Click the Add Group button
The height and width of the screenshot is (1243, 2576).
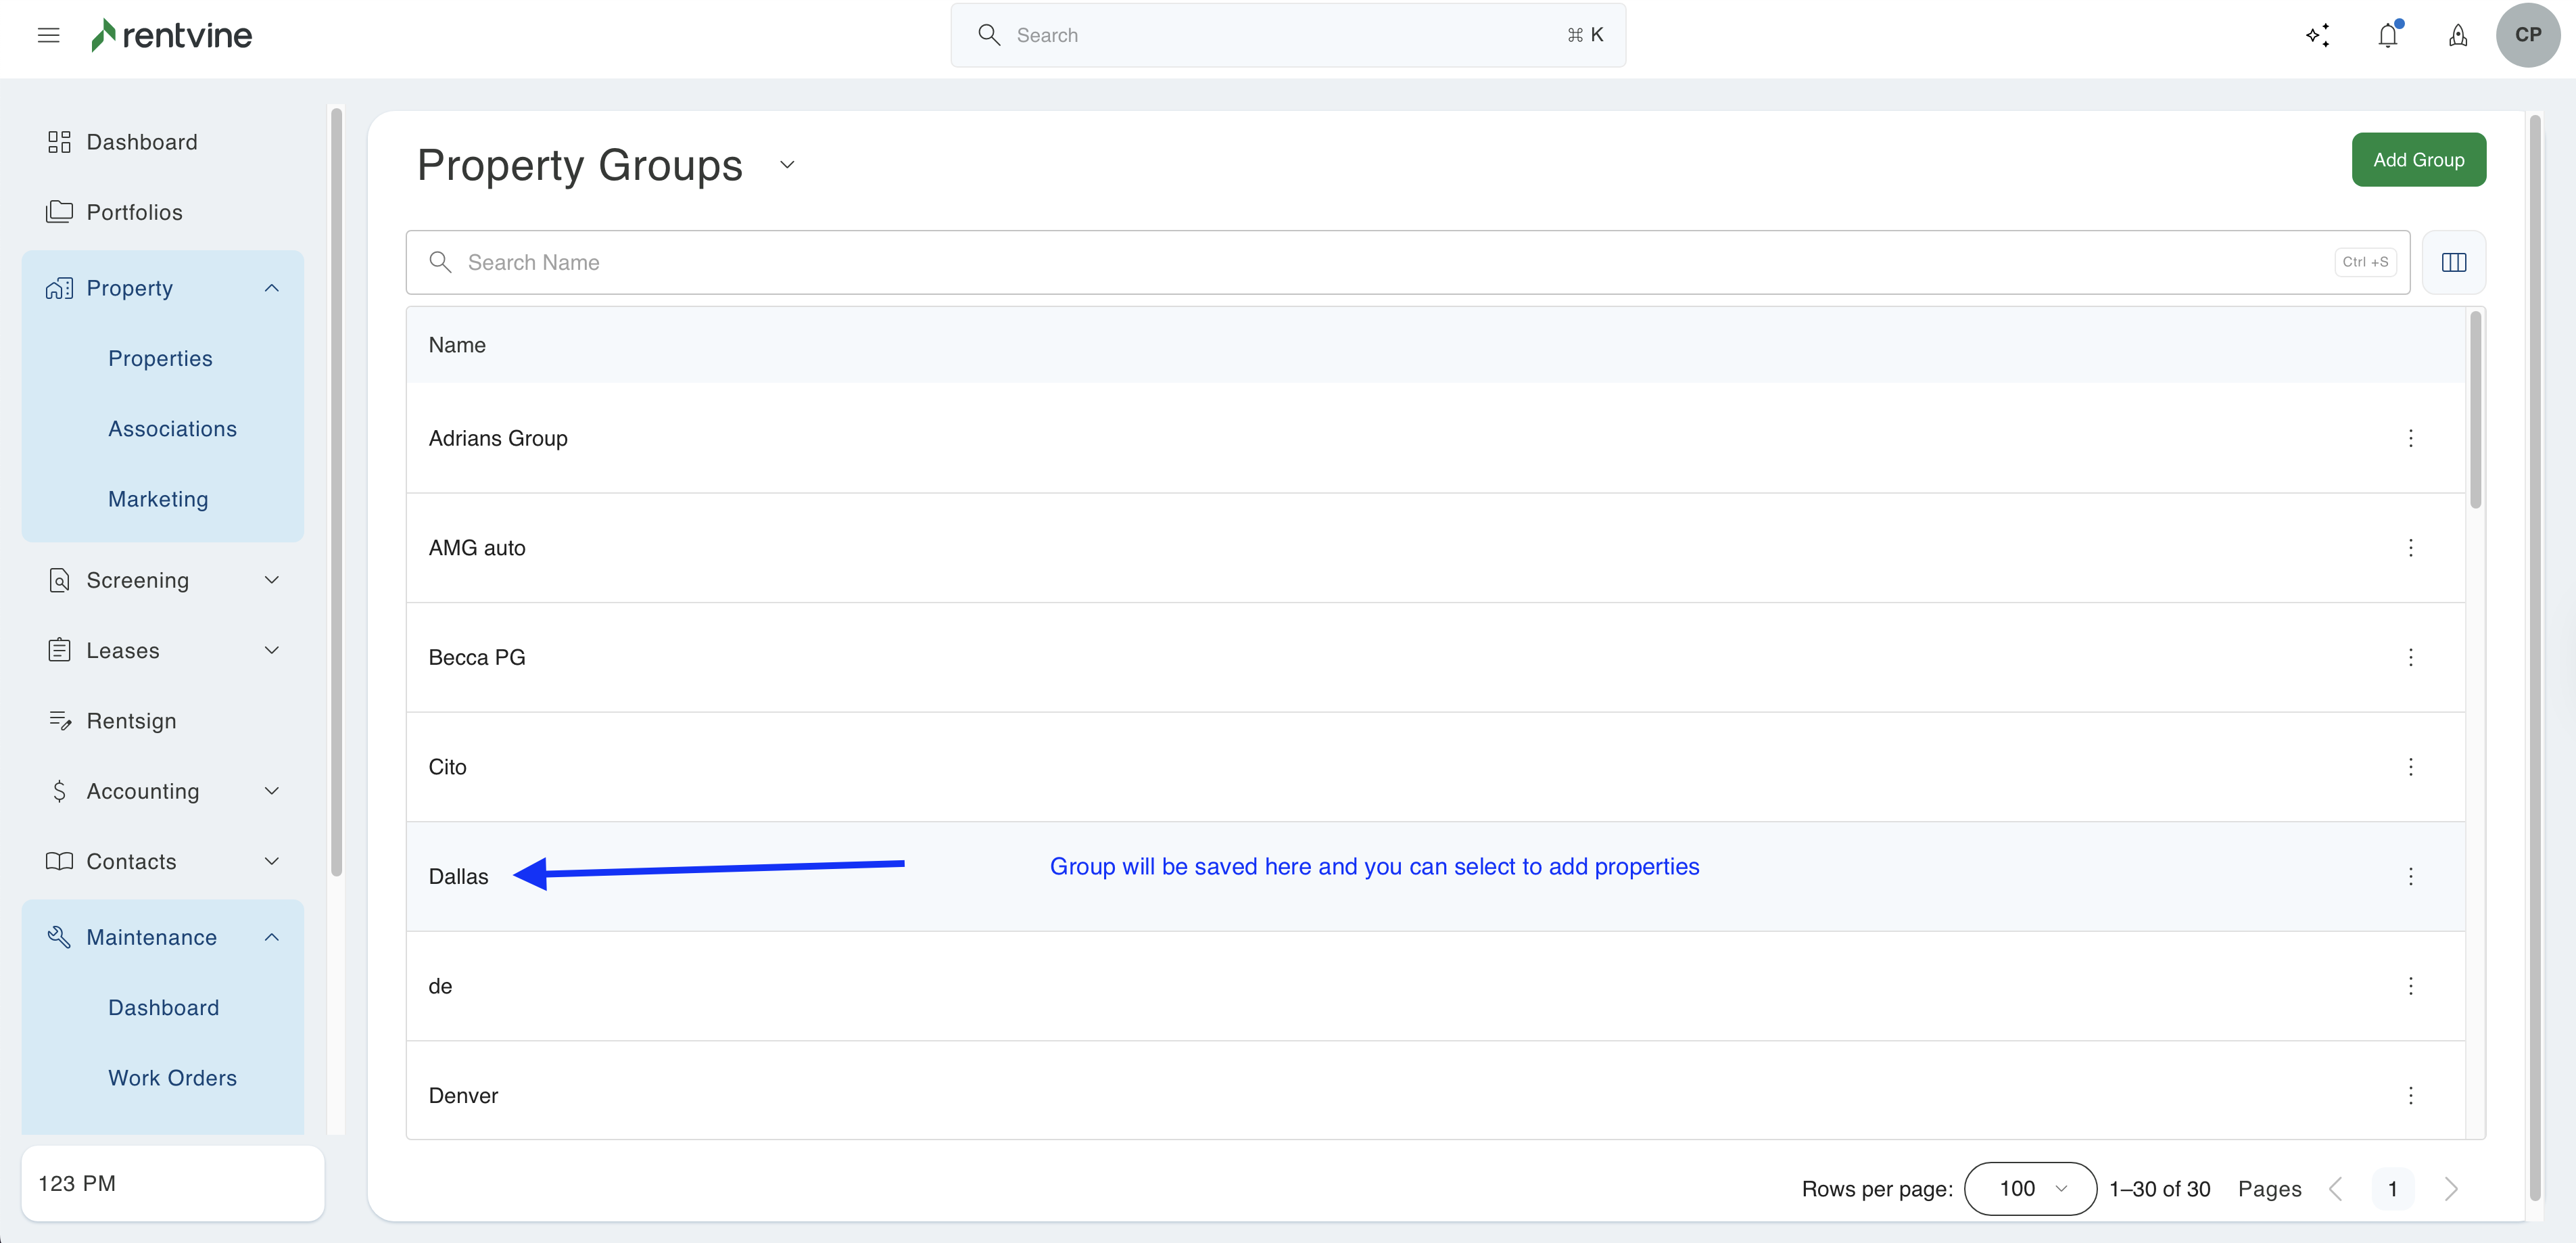2418,160
